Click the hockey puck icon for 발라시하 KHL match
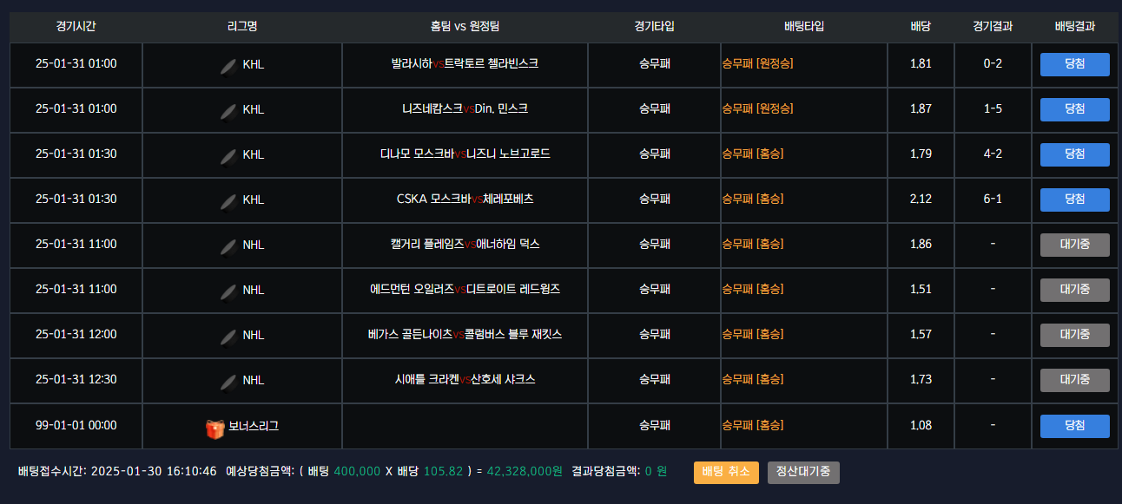Viewport: 1122px width, 504px height. point(228,66)
